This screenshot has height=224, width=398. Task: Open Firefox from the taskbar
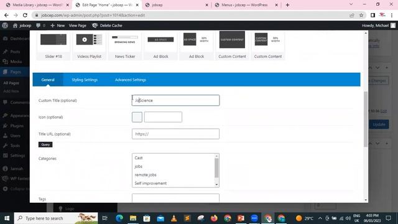[214, 218]
